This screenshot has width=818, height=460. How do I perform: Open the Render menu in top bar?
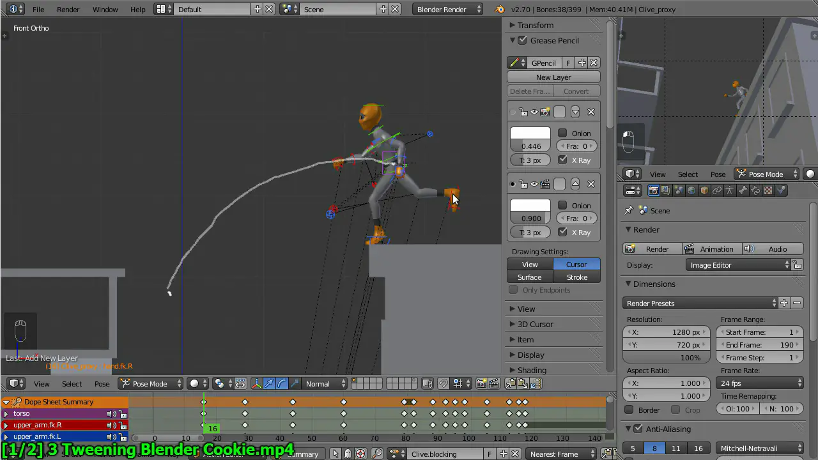(68, 10)
